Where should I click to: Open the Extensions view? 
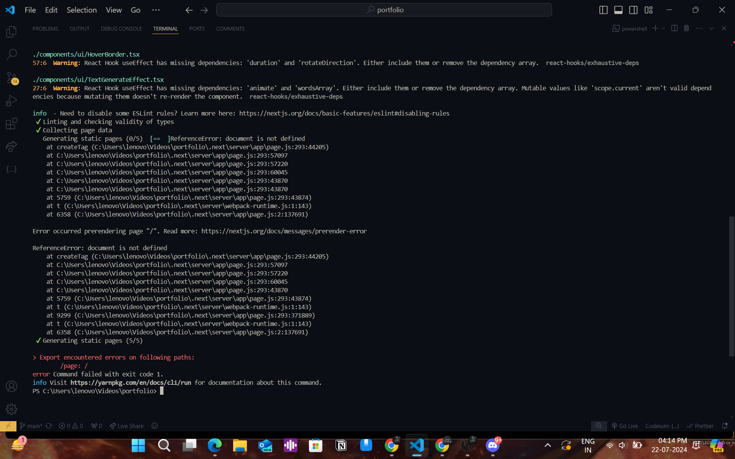(11, 123)
